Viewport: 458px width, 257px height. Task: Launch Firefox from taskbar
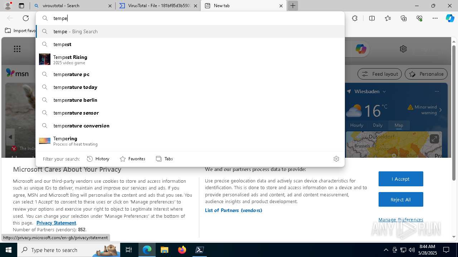click(x=182, y=250)
